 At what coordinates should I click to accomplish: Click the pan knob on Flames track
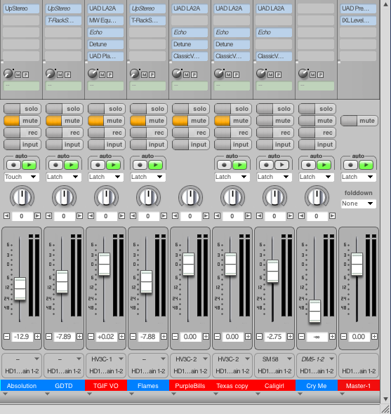[148, 197]
